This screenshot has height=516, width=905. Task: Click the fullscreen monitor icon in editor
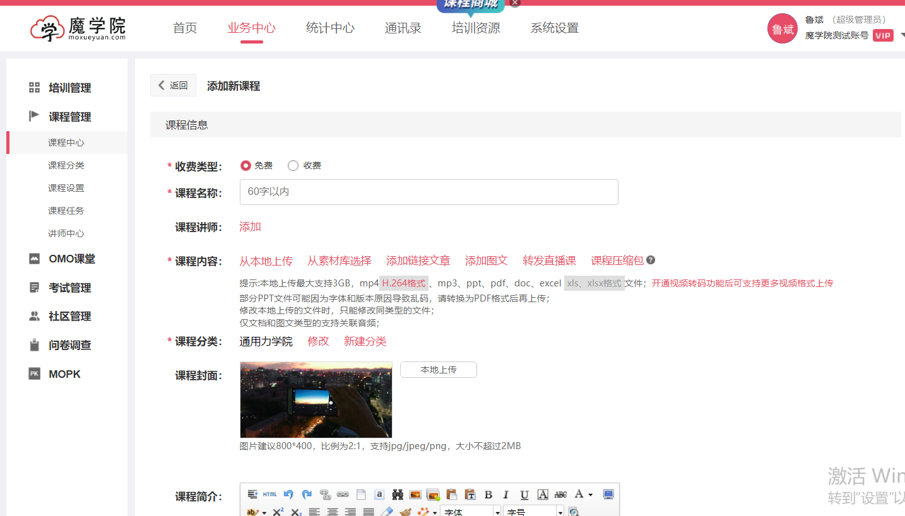pyautogui.click(x=608, y=495)
